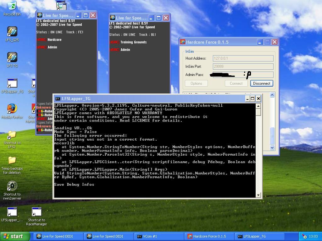Click the title icon of Hardcore LFS host window

tap(39, 15)
